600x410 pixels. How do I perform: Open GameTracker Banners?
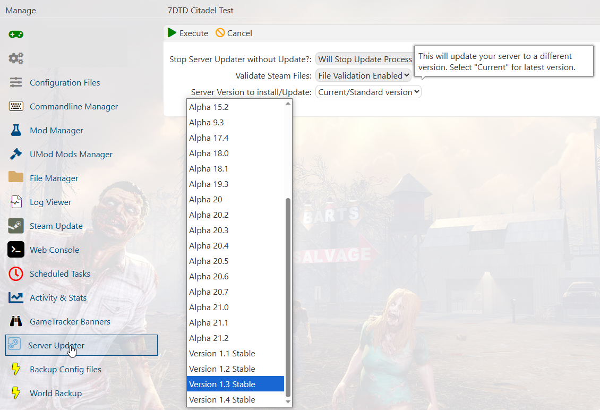[70, 321]
